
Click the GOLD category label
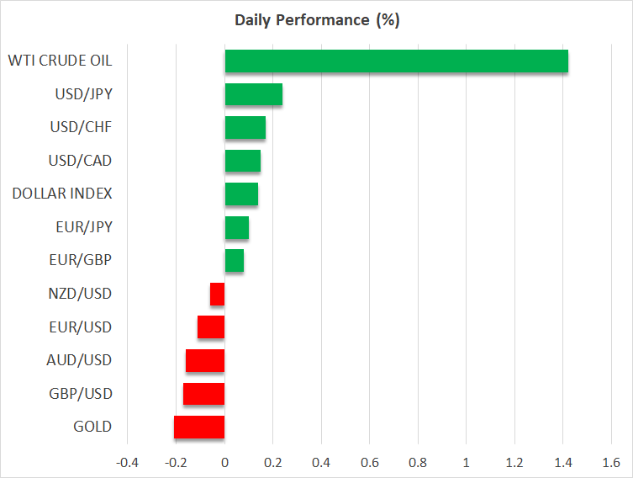(92, 427)
